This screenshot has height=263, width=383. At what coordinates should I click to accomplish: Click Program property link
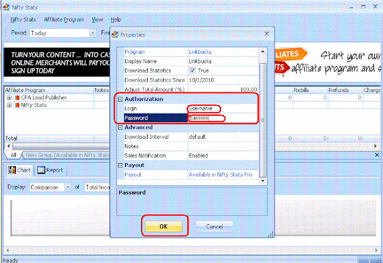[135, 52]
